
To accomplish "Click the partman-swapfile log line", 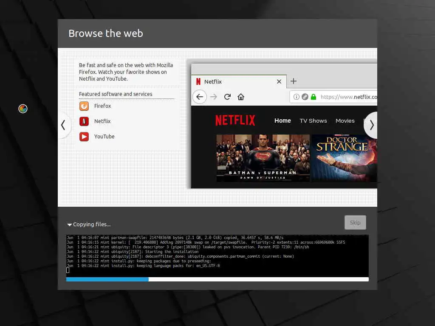I will coord(175,238).
